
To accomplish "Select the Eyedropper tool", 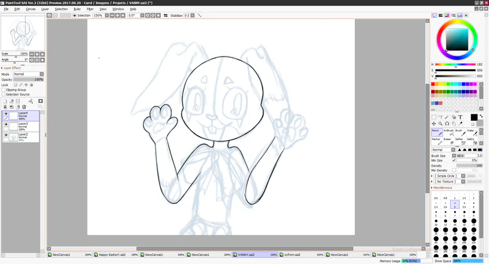I will pyautogui.click(x=460, y=124).
